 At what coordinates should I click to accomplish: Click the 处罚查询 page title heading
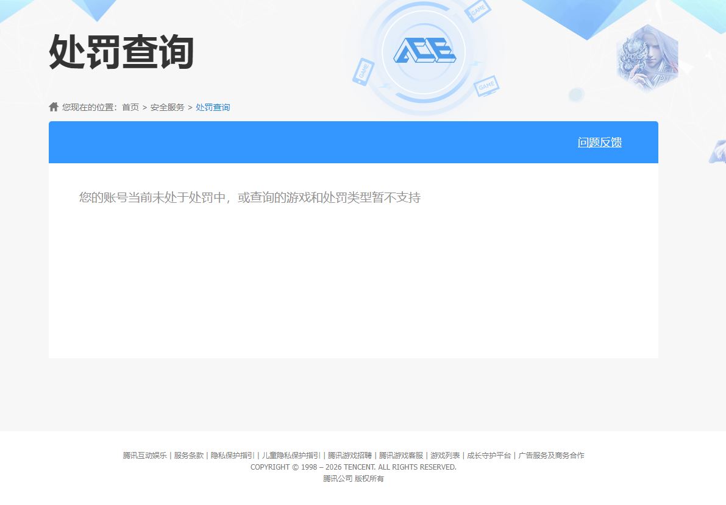[x=120, y=54]
